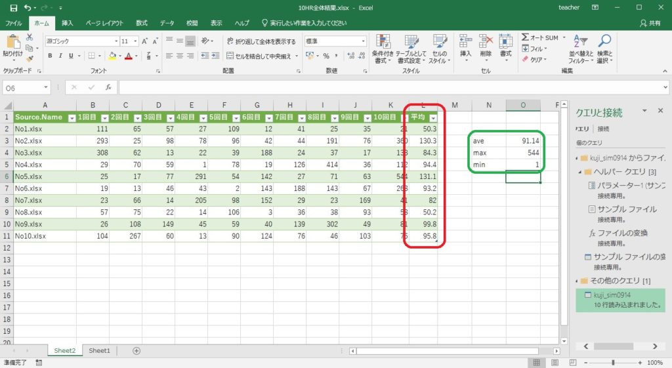Decrease font size with the small A
This screenshot has width=672, height=368.
(155, 41)
